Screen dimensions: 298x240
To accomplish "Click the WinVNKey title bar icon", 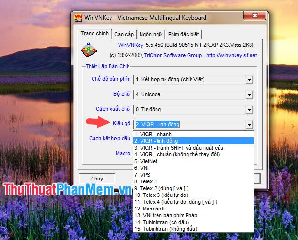I will click(78, 18).
